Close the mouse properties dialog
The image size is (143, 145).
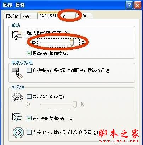pos(137,5)
